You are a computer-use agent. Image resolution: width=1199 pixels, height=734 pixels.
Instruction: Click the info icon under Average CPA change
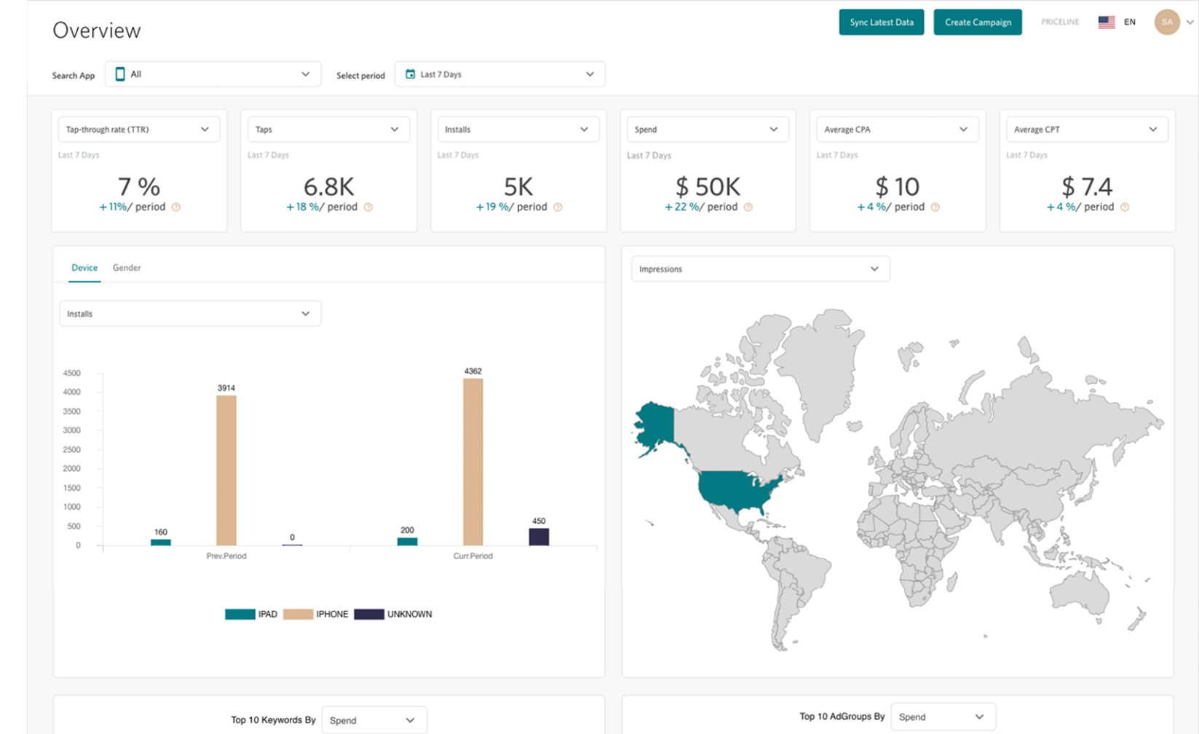coord(935,208)
